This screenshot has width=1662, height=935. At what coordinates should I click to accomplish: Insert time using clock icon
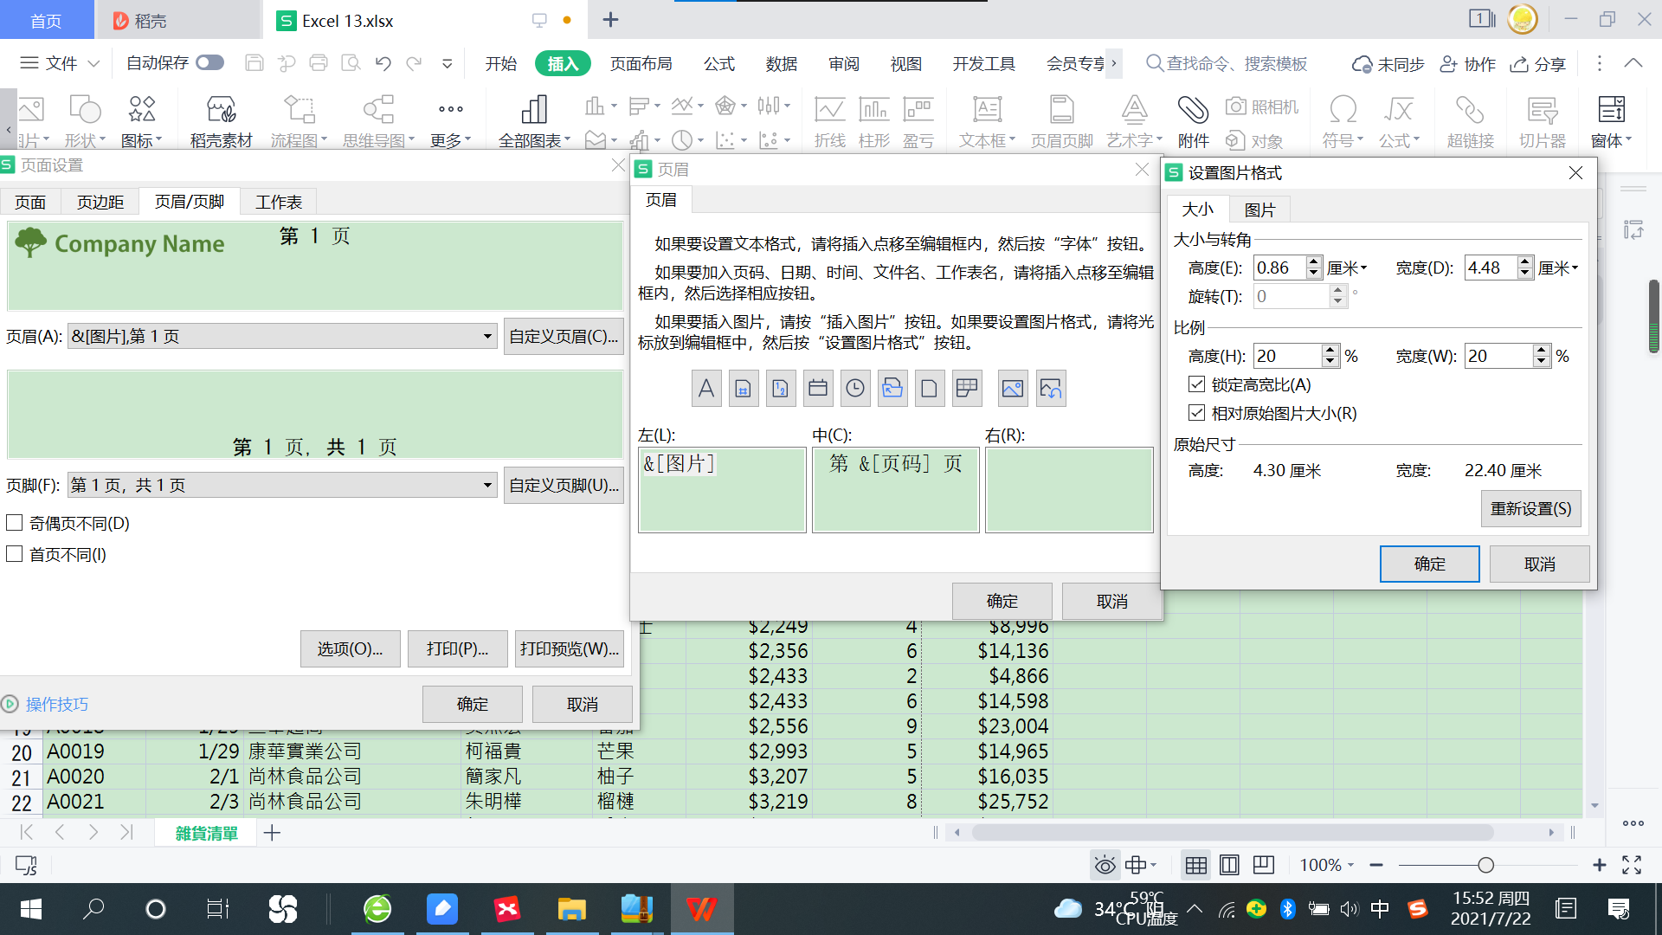click(854, 389)
